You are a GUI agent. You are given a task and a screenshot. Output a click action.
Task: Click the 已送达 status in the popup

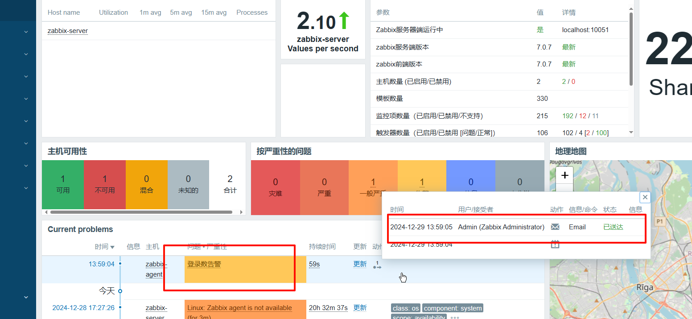coord(613,227)
